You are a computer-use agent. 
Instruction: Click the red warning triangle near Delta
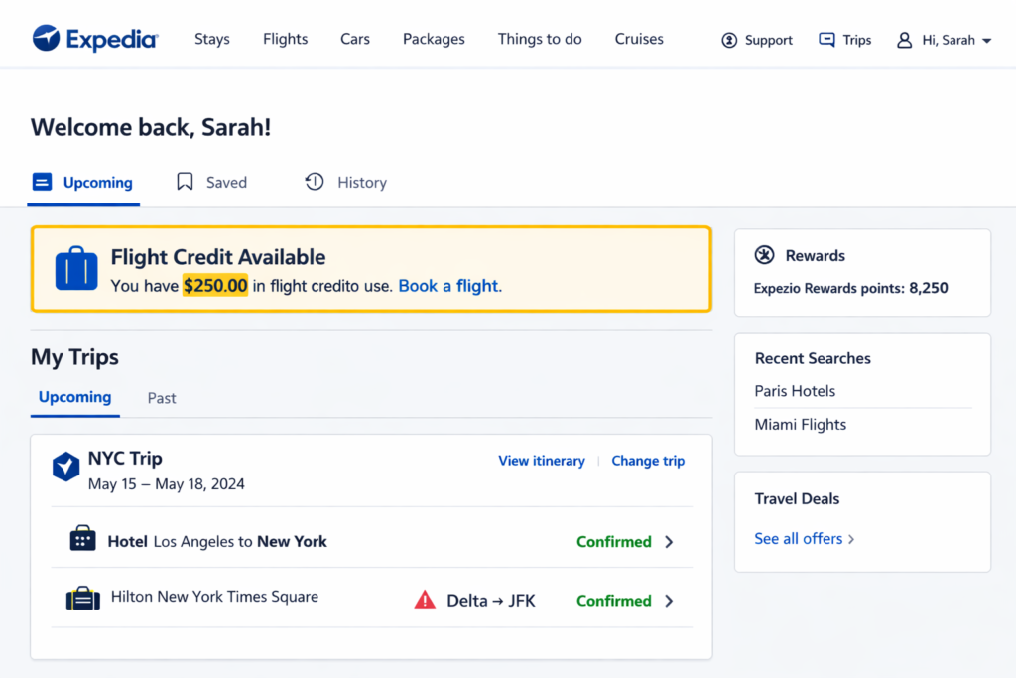tap(425, 600)
